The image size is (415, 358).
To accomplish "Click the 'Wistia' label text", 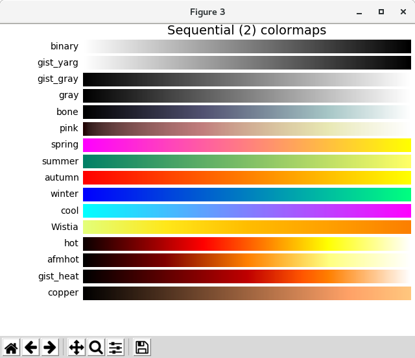I will (x=65, y=227).
